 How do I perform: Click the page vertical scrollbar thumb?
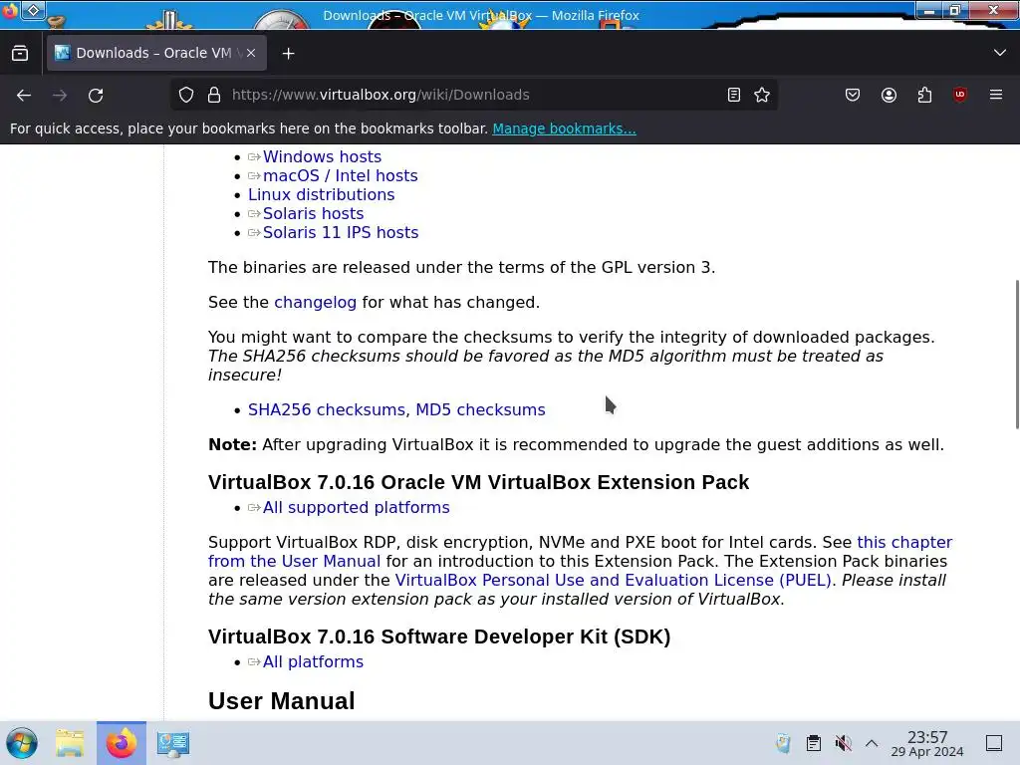[x=1017, y=354]
